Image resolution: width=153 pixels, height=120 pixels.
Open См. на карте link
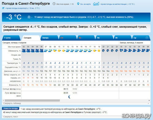pos(85,4)
